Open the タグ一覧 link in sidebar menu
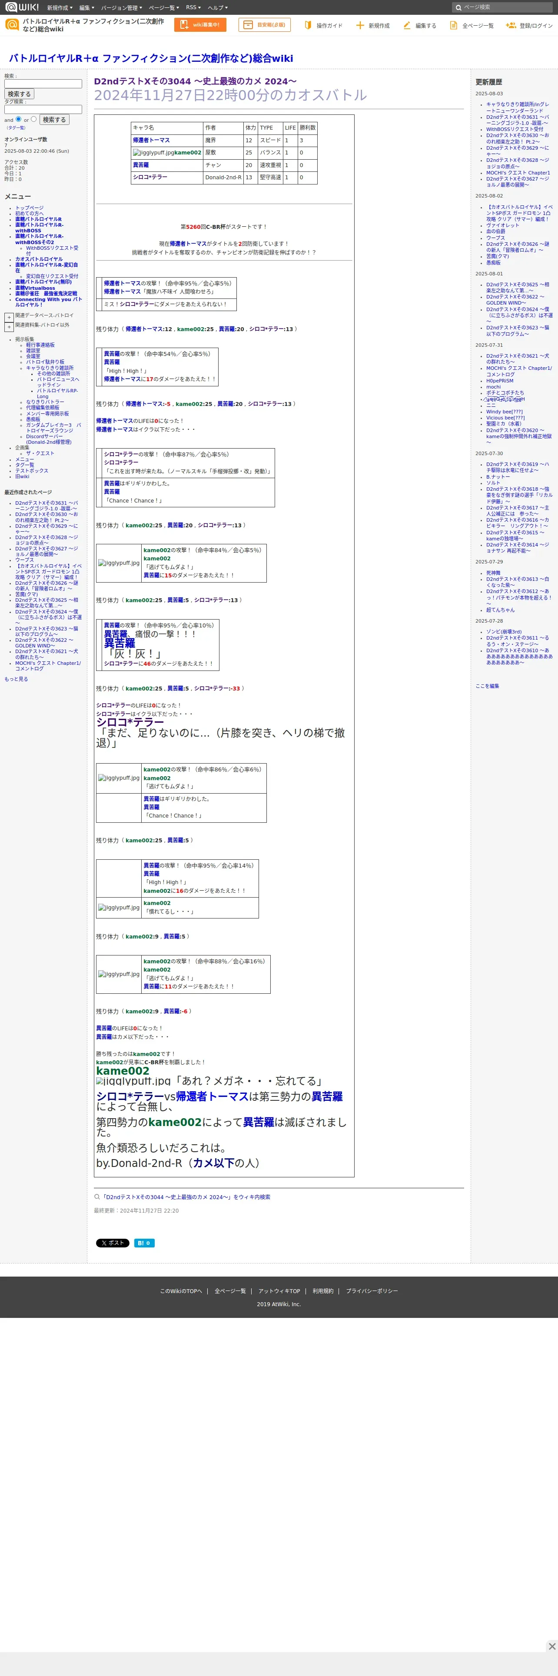 25,465
